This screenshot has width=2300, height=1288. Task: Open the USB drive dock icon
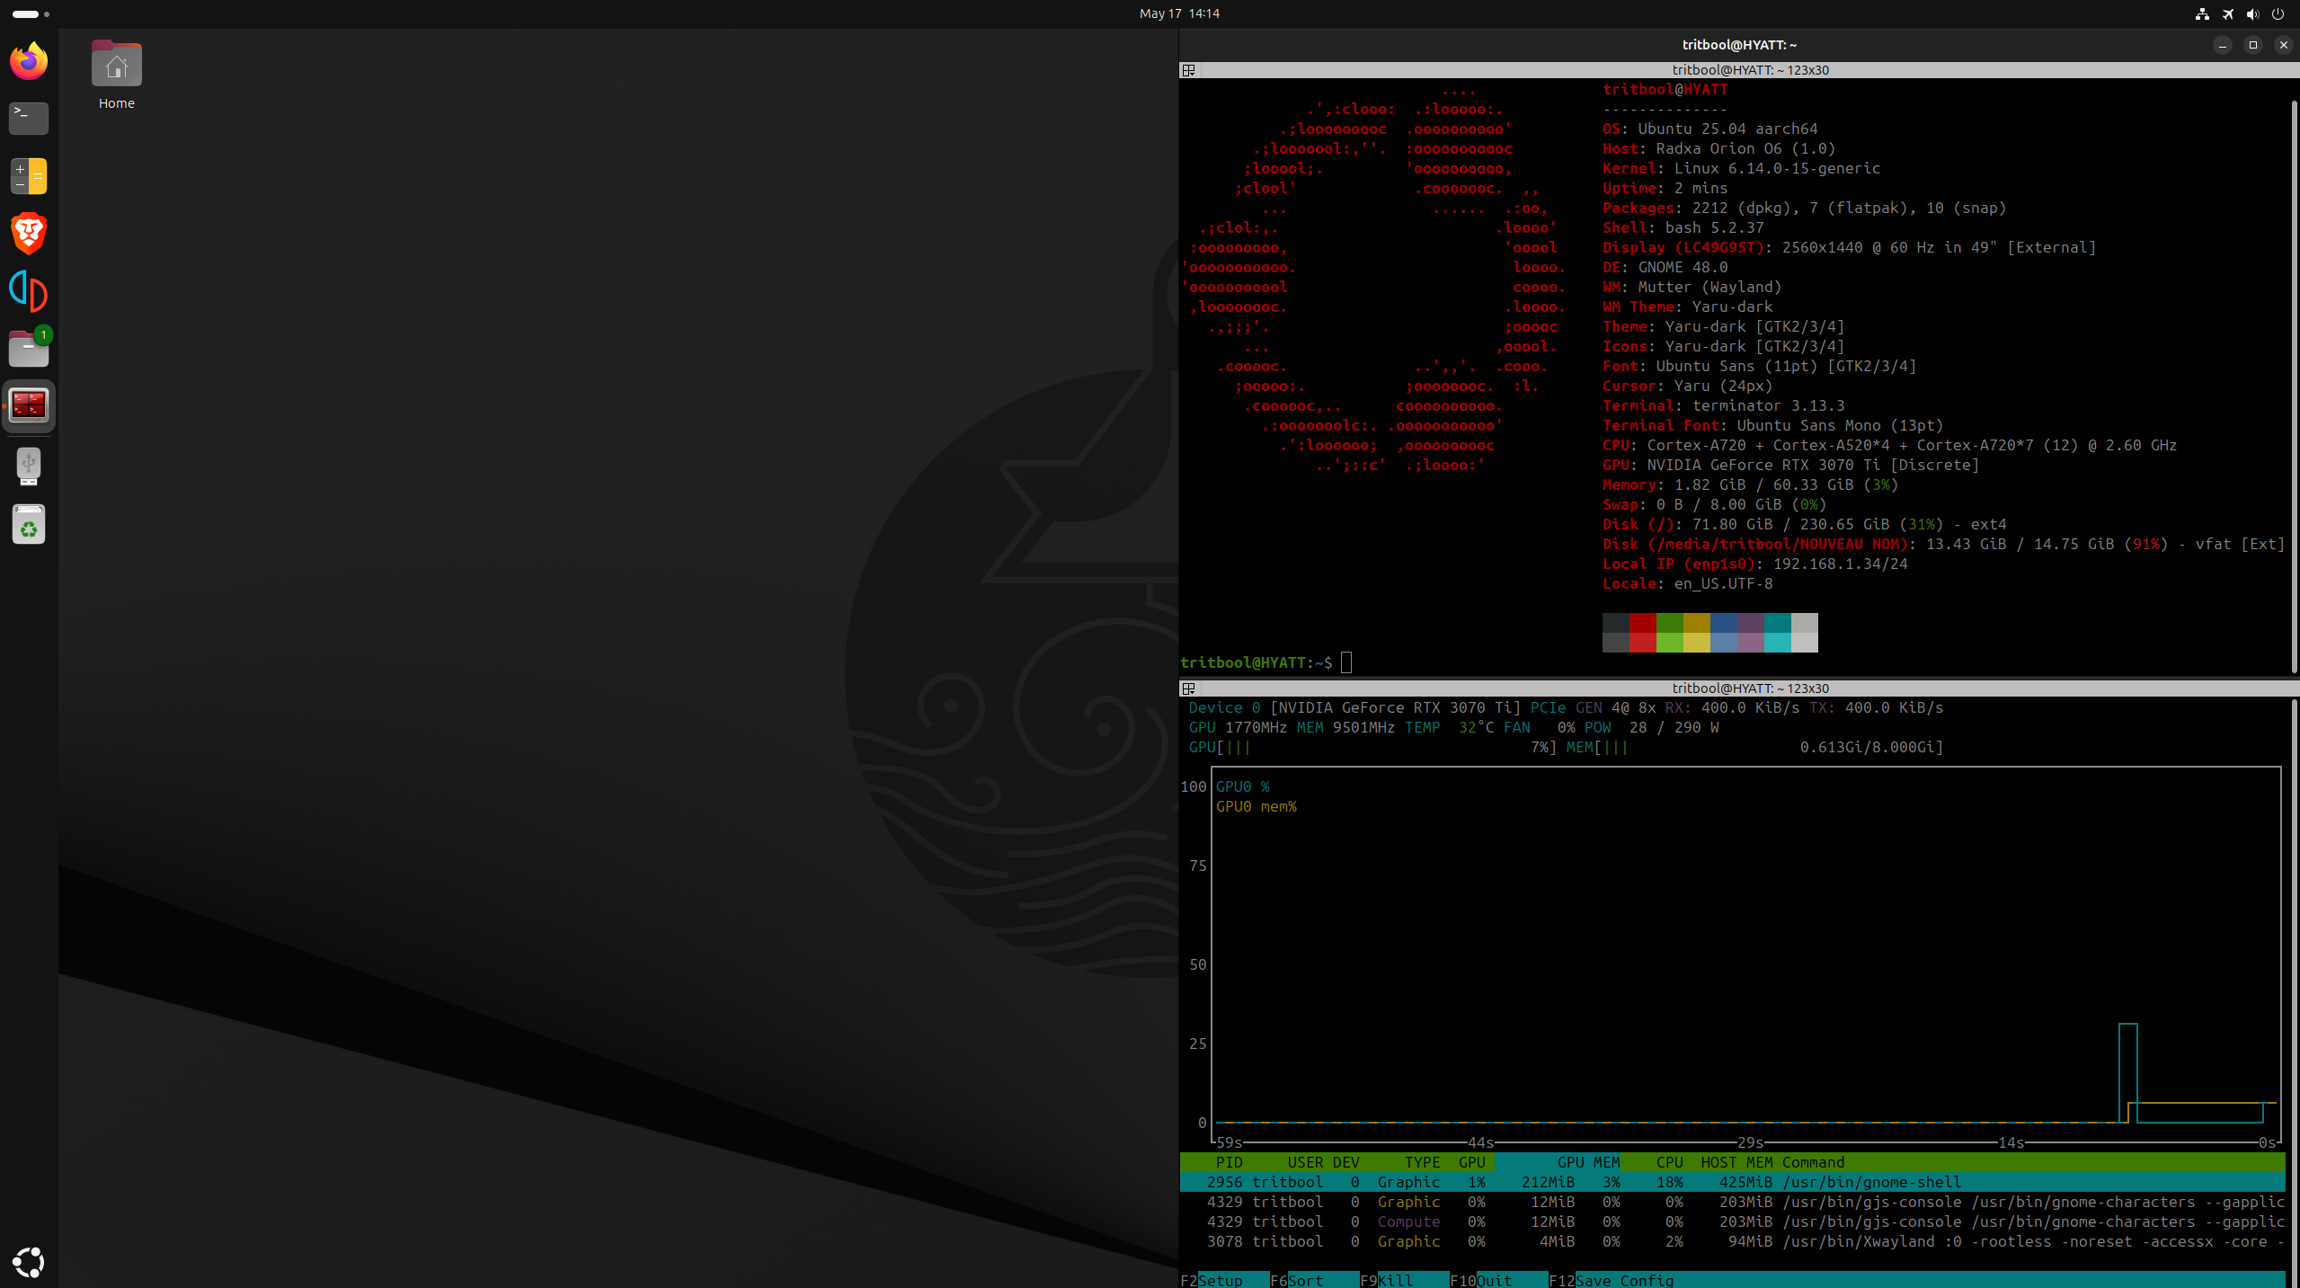(x=29, y=466)
